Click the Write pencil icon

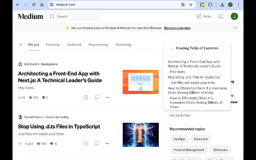(x=199, y=16)
